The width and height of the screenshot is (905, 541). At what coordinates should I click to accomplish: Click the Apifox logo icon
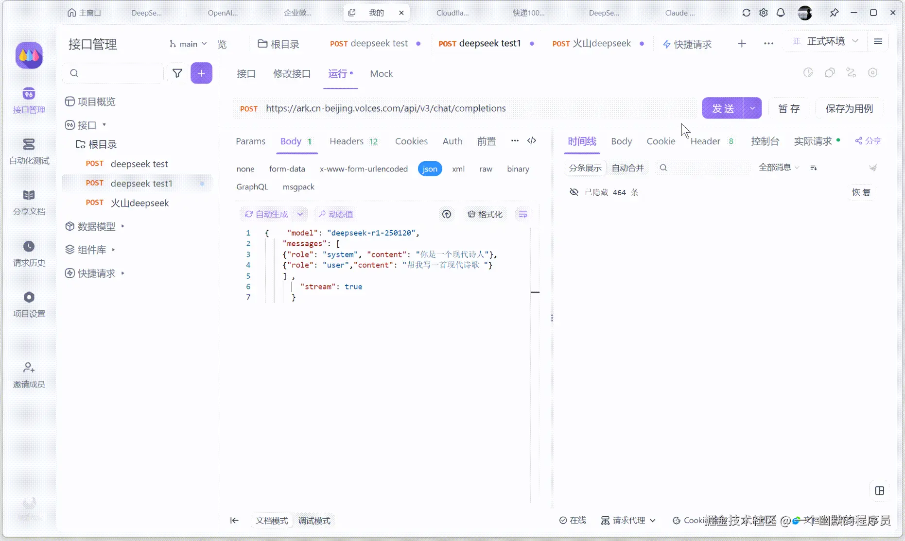coord(29,55)
